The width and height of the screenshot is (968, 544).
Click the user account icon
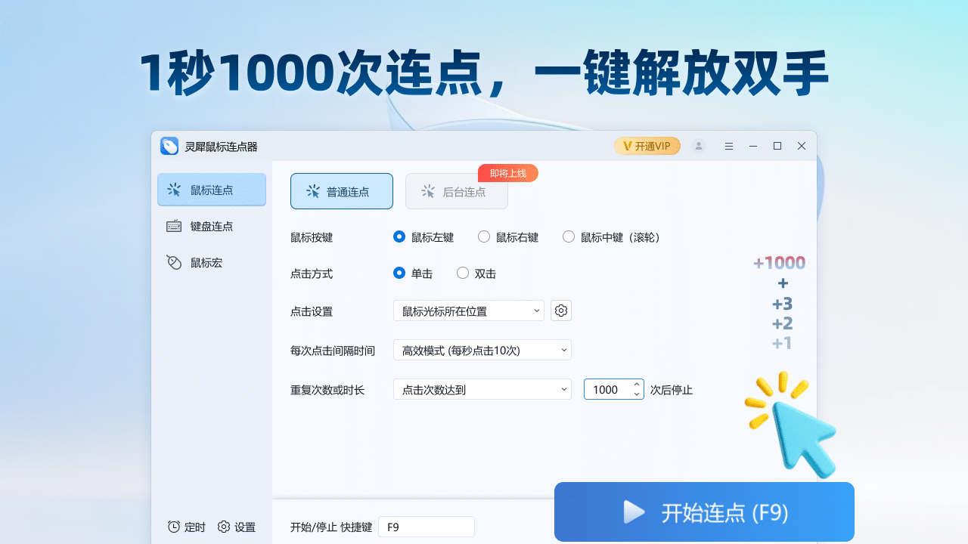point(699,146)
